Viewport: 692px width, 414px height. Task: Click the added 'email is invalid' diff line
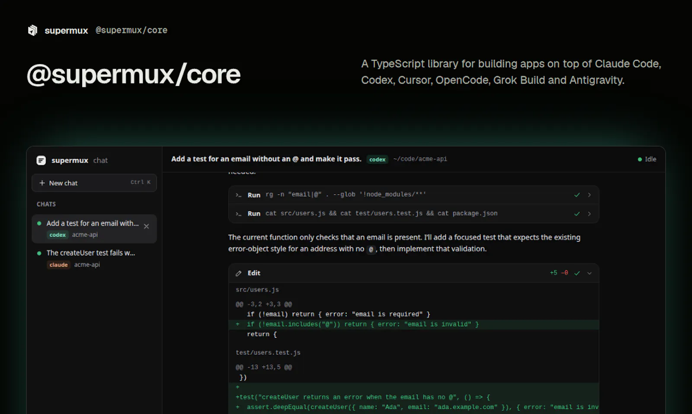(414, 324)
